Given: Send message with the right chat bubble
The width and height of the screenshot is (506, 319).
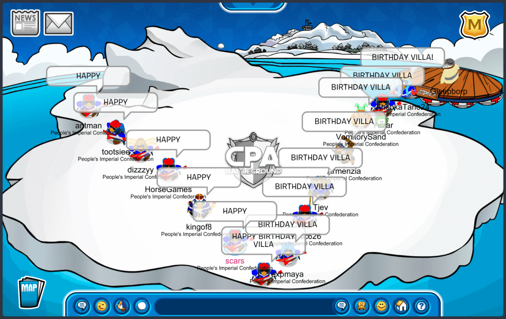Looking at the screenshot, I should [x=340, y=306].
